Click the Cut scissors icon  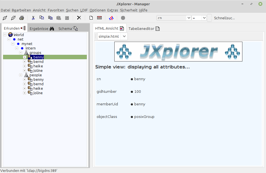pos(33,18)
